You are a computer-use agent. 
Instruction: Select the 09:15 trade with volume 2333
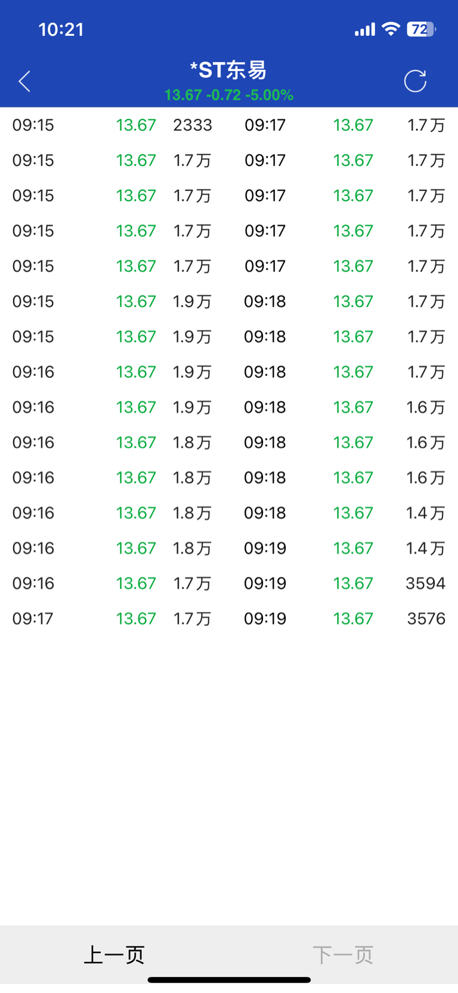point(113,125)
